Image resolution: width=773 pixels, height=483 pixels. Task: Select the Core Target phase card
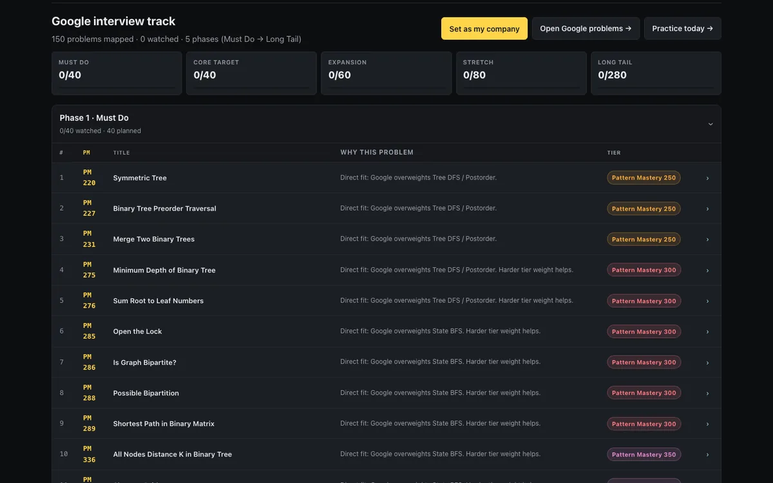pos(251,73)
